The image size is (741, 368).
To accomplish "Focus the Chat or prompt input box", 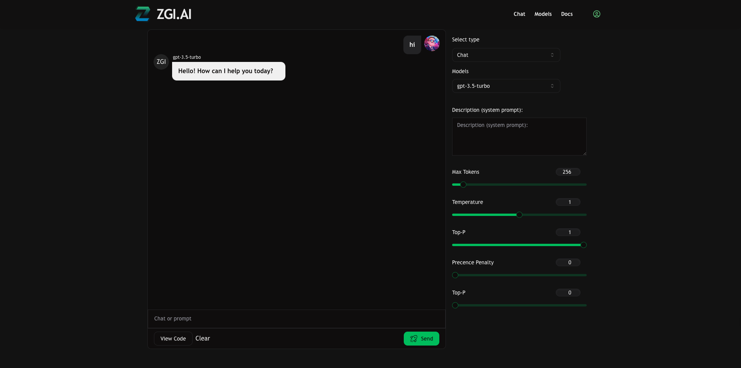I will click(297, 319).
